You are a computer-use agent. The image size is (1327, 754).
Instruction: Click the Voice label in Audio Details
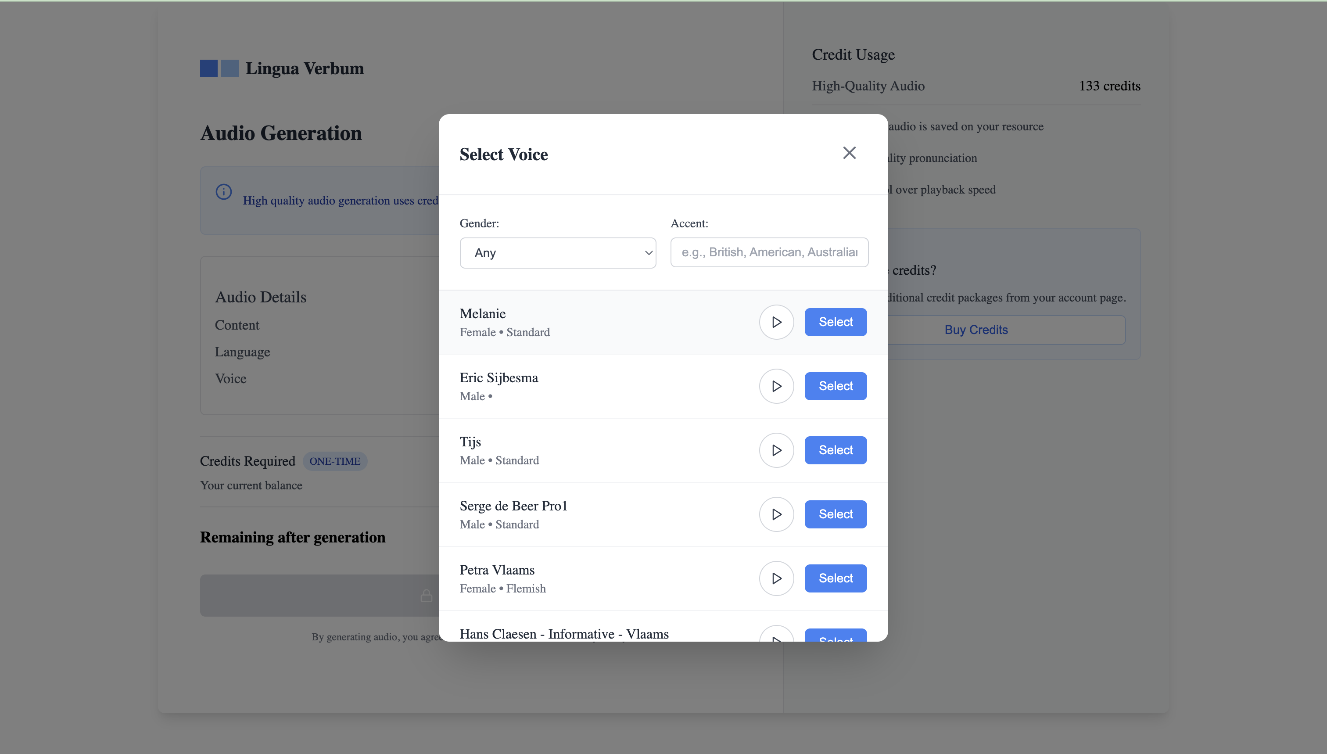pos(230,379)
